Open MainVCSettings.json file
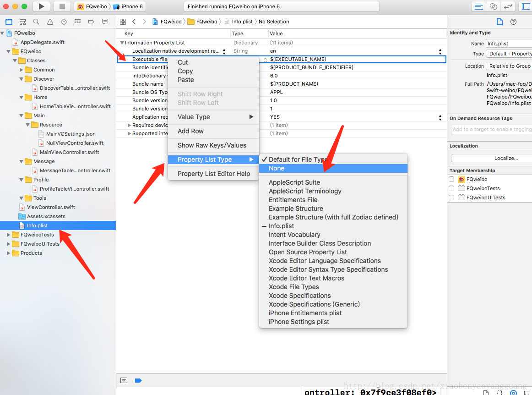This screenshot has width=532, height=395. pyautogui.click(x=71, y=134)
